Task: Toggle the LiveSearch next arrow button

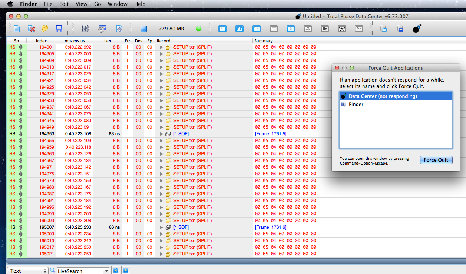Action: (126, 270)
